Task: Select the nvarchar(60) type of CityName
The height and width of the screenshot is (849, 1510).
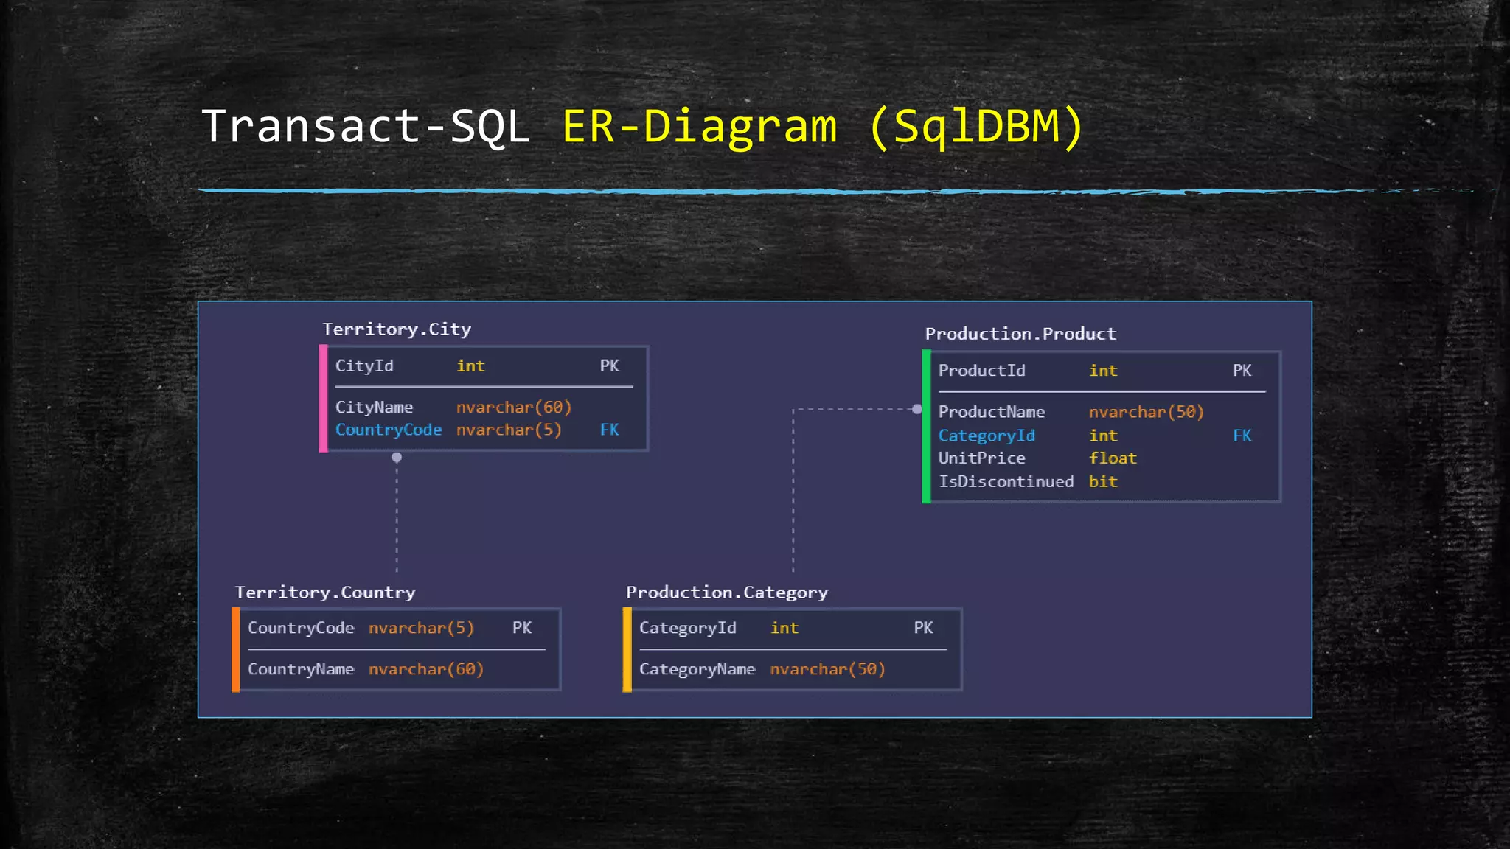Action: tap(514, 407)
